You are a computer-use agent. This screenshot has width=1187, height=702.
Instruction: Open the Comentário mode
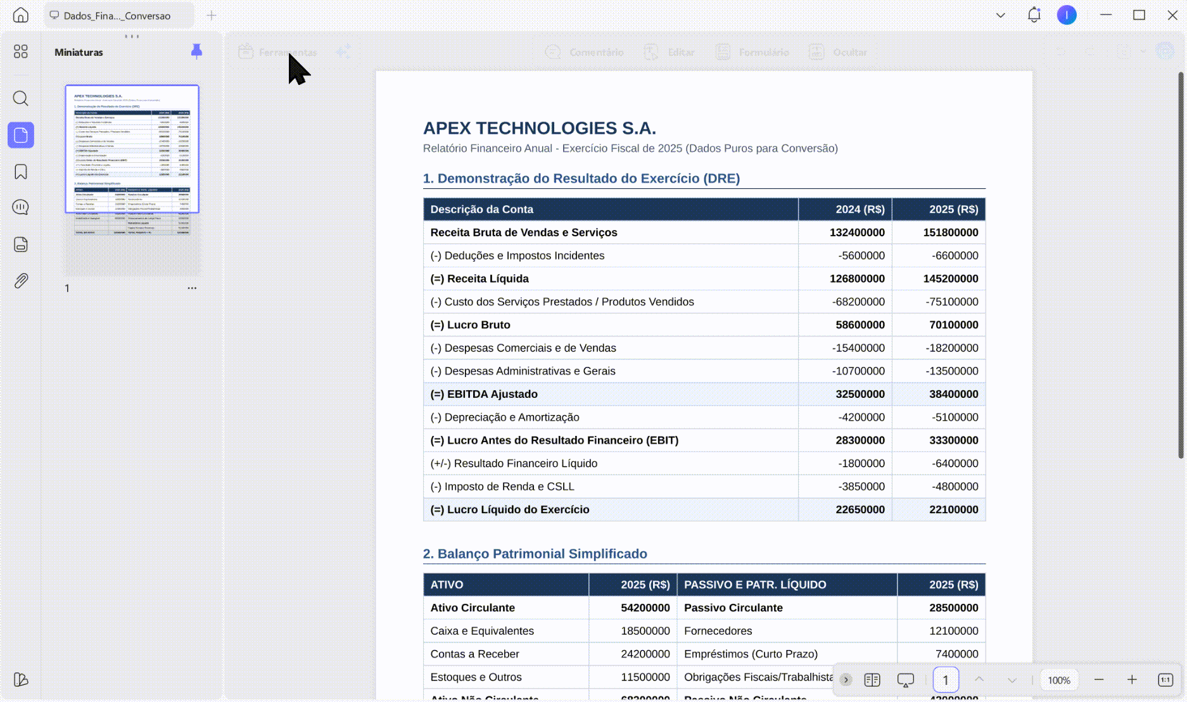(x=585, y=52)
